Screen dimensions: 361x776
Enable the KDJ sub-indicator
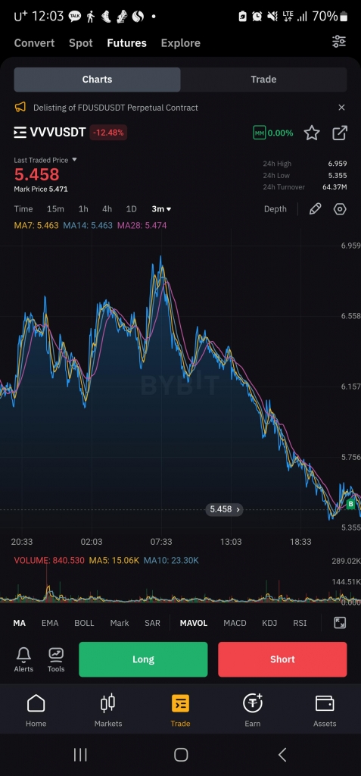coord(269,623)
